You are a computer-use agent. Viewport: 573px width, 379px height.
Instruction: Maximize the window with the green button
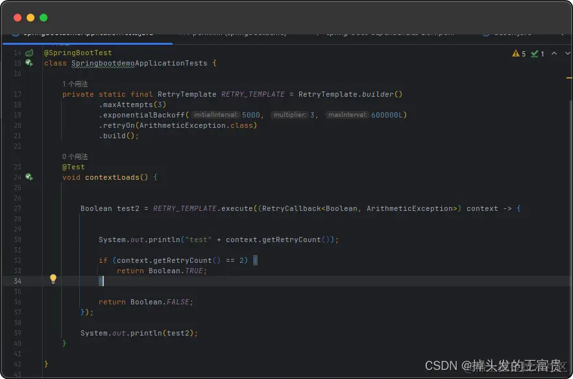tap(43, 18)
